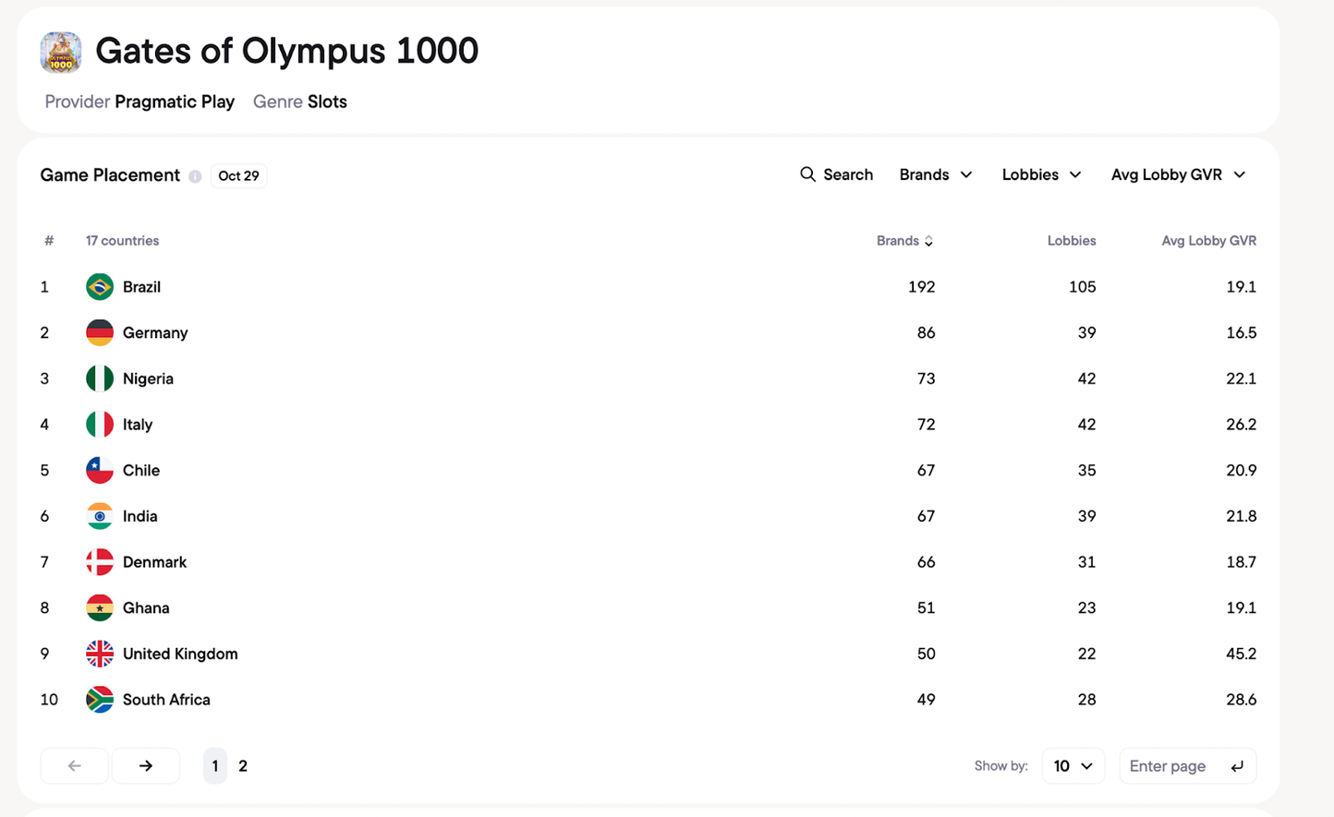This screenshot has width=1334, height=817.
Task: Switch to page 2 of results
Action: click(x=243, y=766)
